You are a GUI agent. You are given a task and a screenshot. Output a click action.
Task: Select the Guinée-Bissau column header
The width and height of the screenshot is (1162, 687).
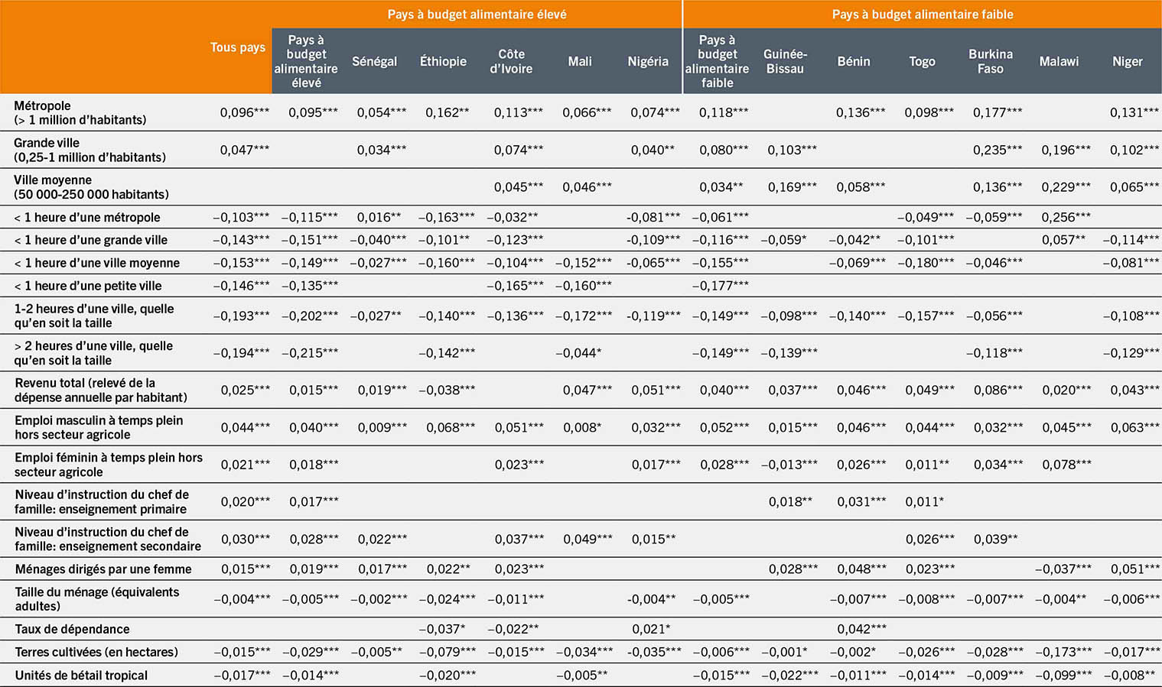[786, 62]
